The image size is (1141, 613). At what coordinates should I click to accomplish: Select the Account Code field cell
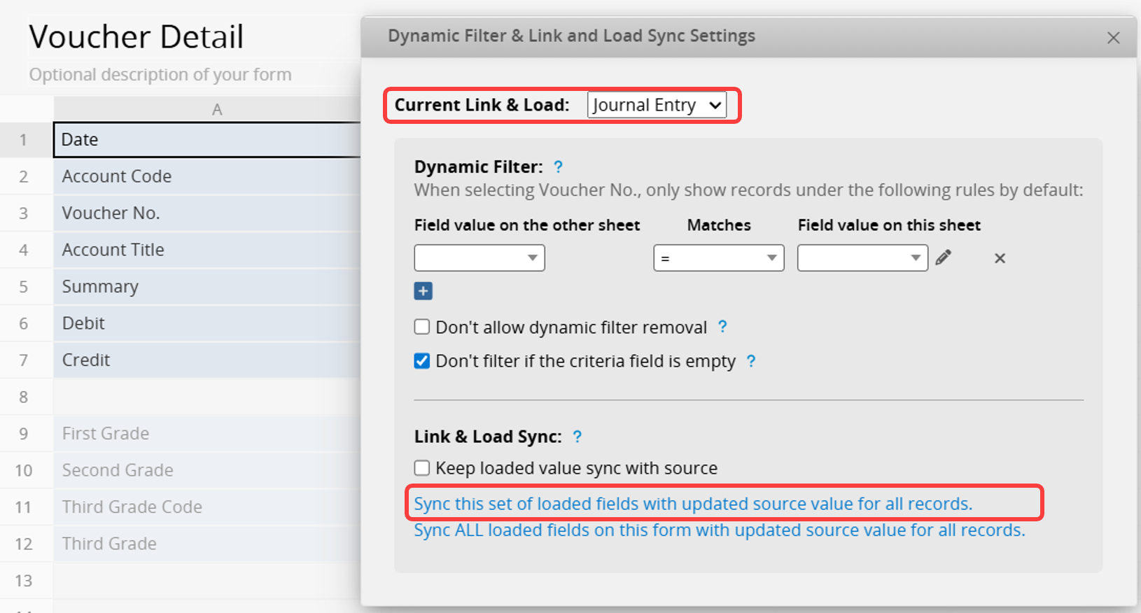pos(207,176)
